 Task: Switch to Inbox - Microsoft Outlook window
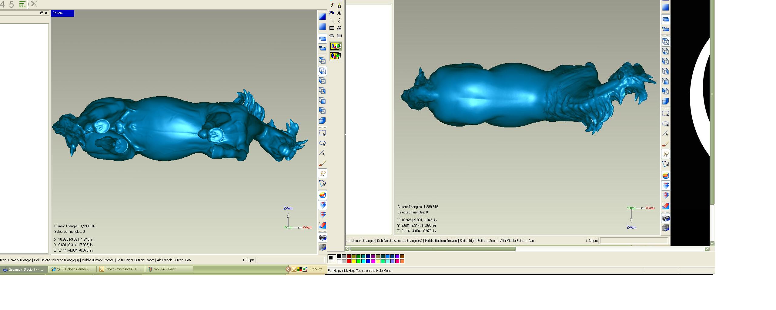(121, 269)
